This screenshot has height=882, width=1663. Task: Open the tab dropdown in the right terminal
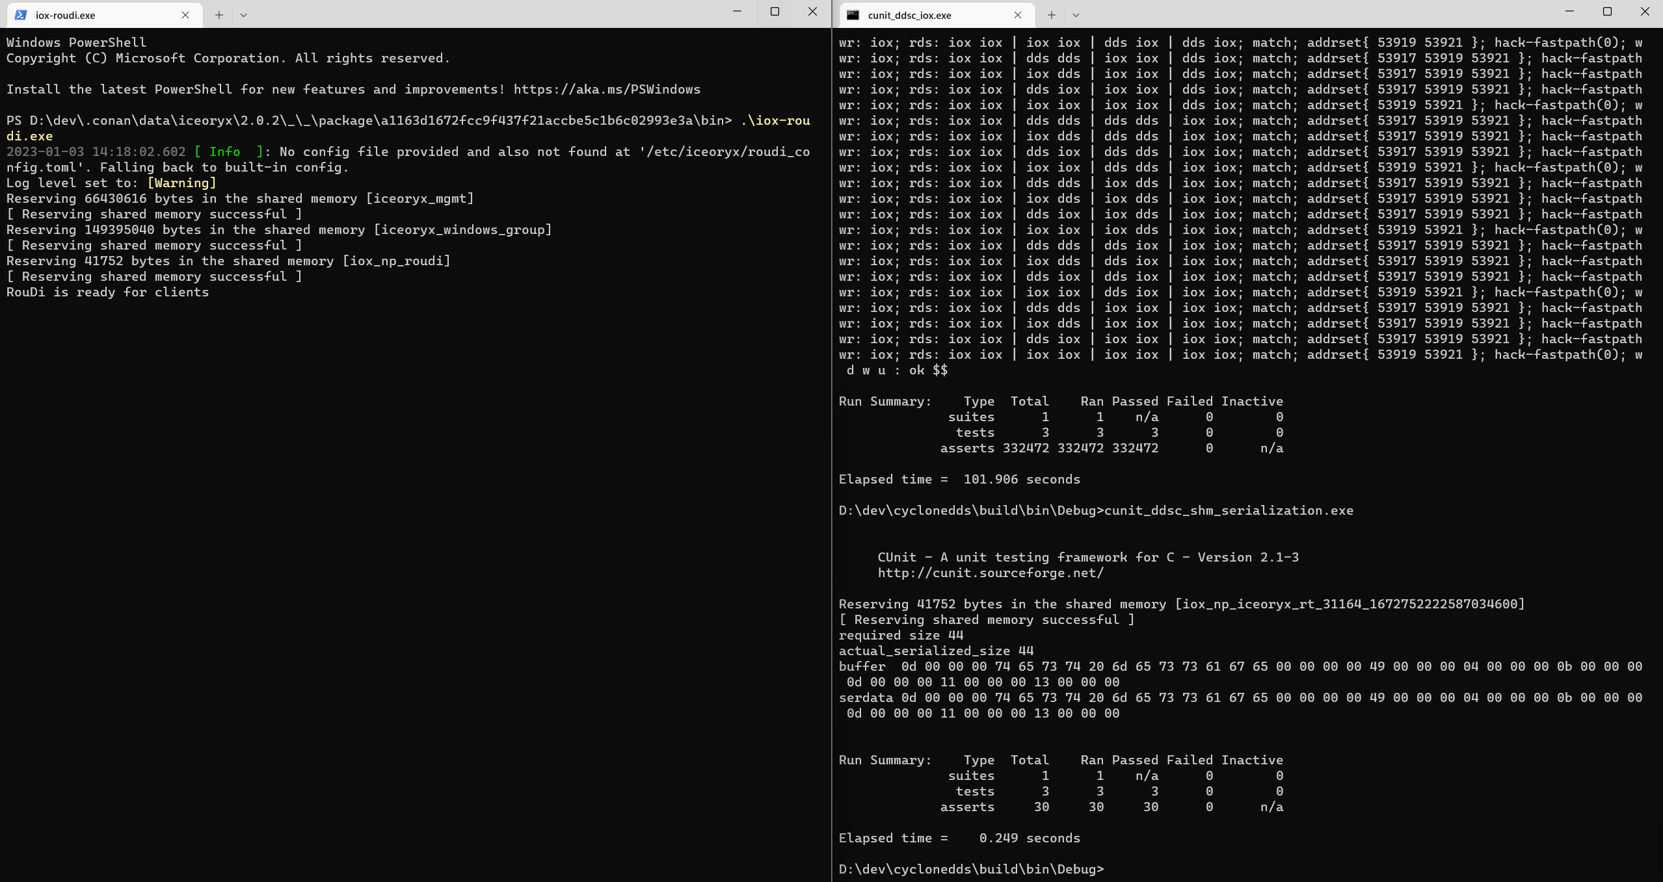1076,14
